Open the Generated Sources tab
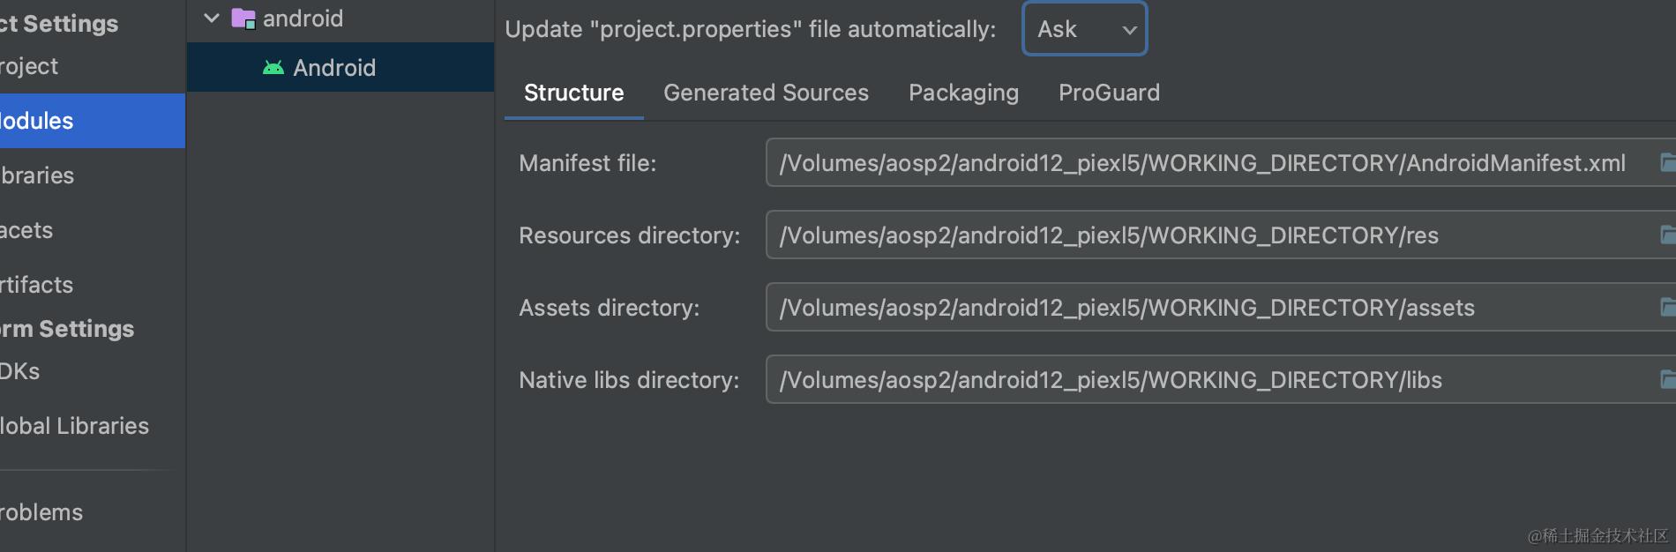 point(766,93)
